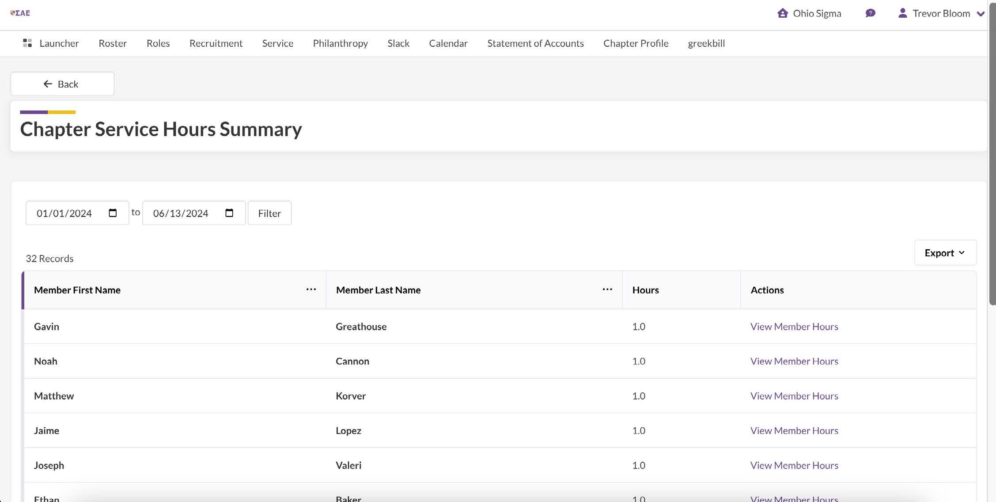Click the Launcher grid icon
Image resolution: width=996 pixels, height=502 pixels.
pyautogui.click(x=27, y=43)
